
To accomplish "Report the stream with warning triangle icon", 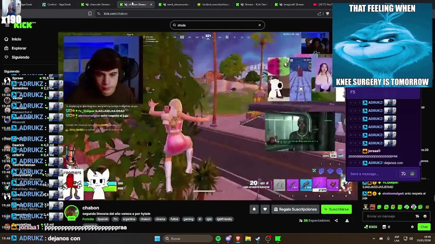I will [x=347, y=221].
